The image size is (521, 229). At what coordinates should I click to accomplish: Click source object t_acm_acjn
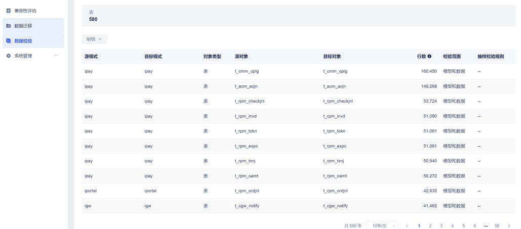coord(246,86)
